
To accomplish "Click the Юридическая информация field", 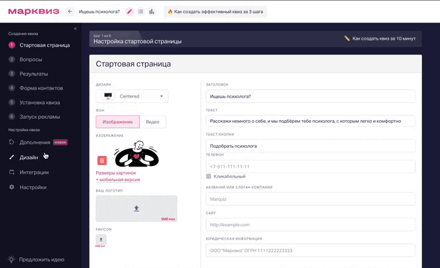I will 310,251.
